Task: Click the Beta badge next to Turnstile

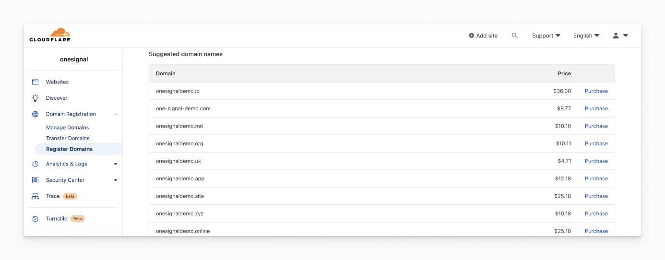Action: pyautogui.click(x=78, y=219)
